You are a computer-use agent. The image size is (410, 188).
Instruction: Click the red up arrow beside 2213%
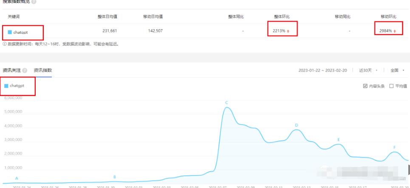click(x=289, y=31)
